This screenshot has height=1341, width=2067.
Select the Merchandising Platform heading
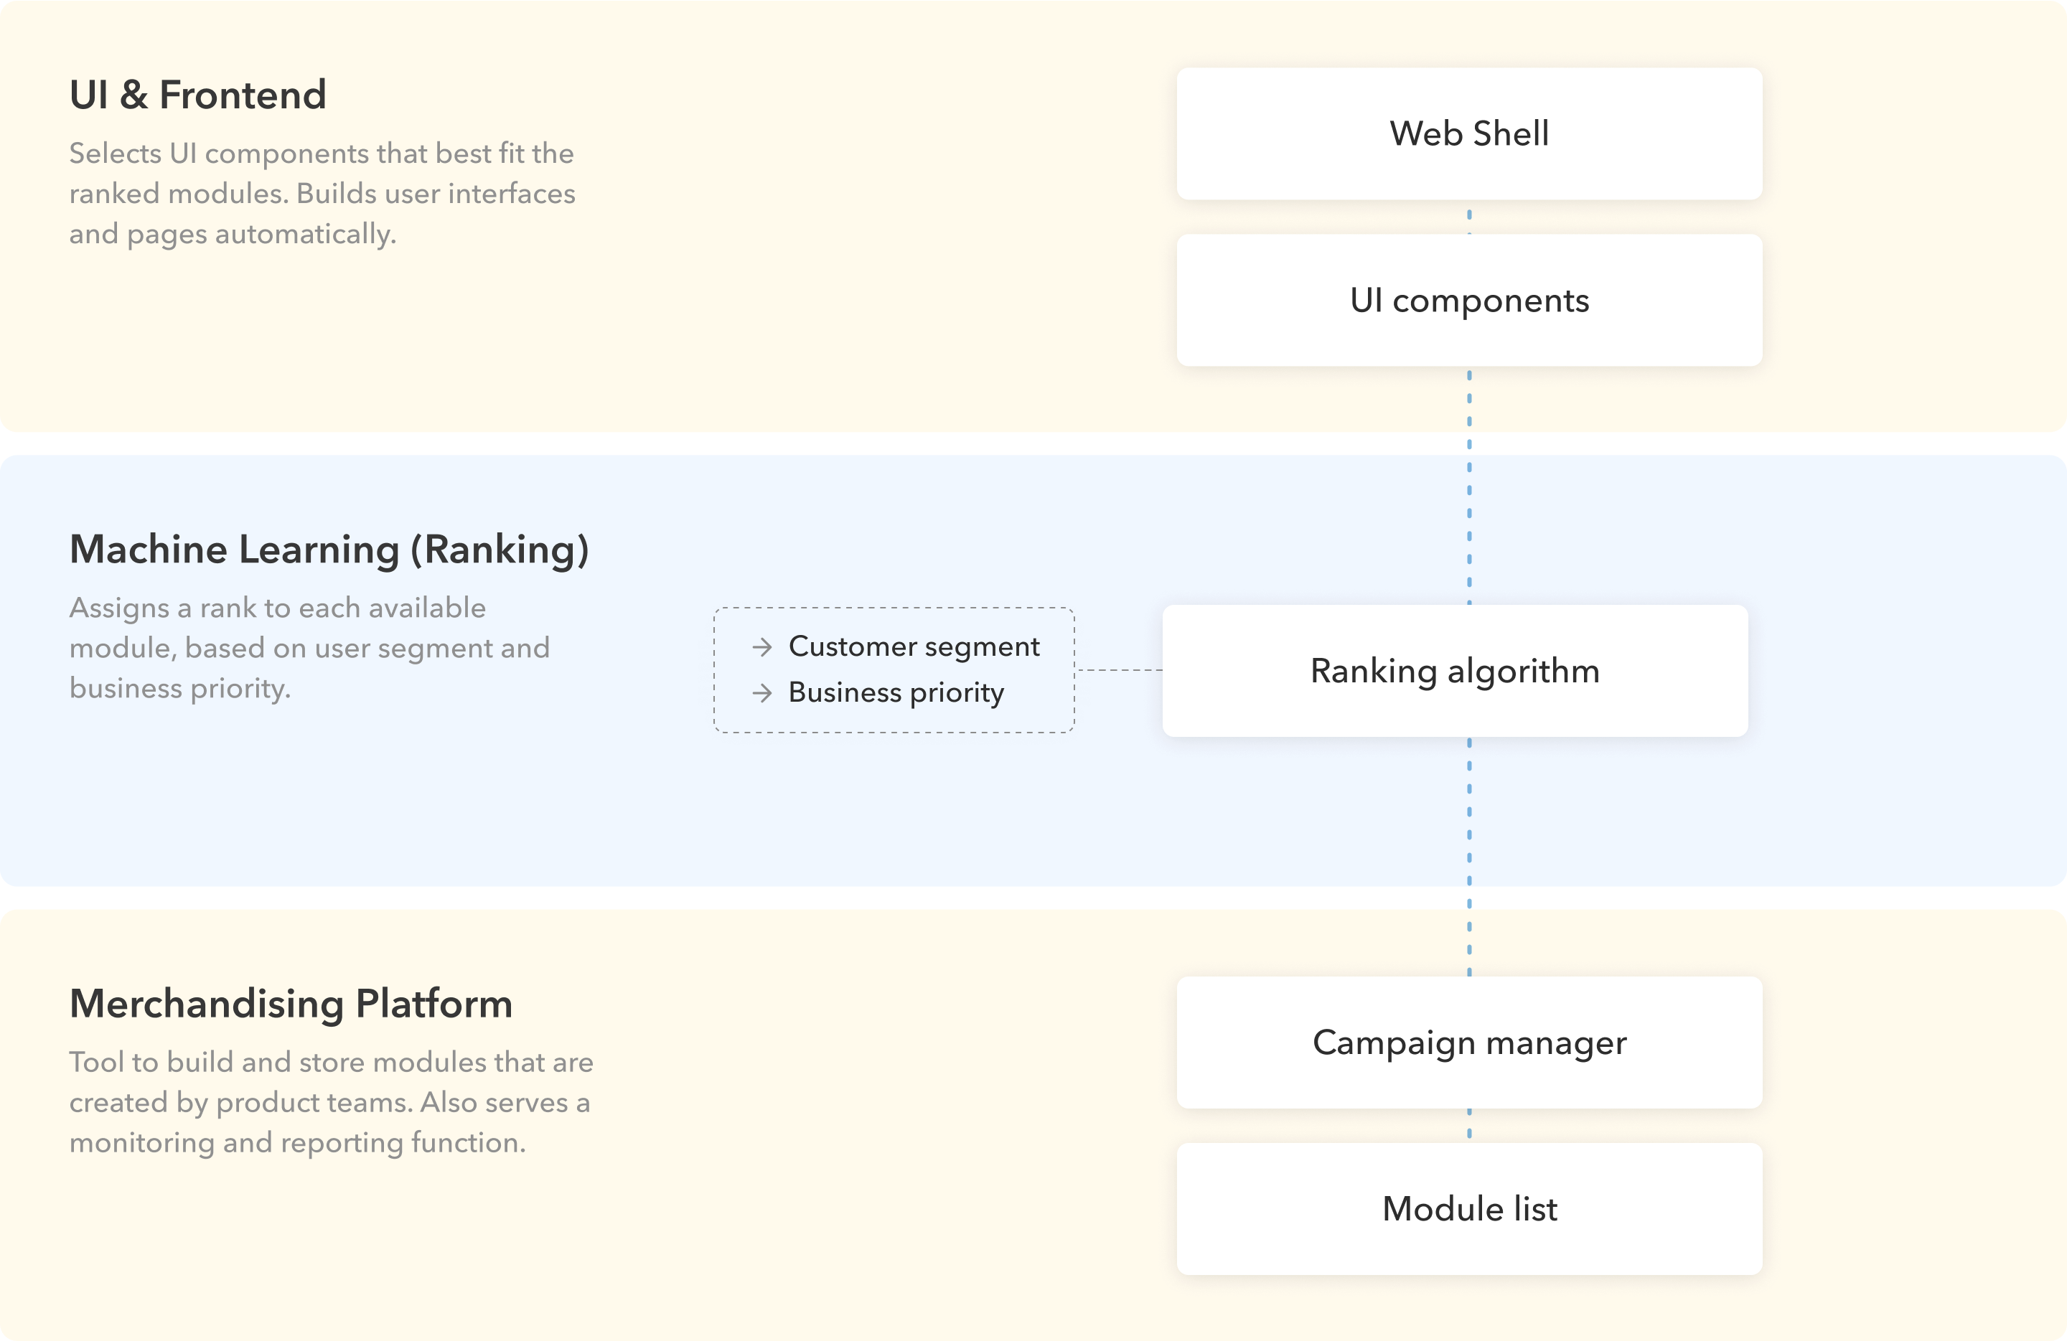point(291,1003)
